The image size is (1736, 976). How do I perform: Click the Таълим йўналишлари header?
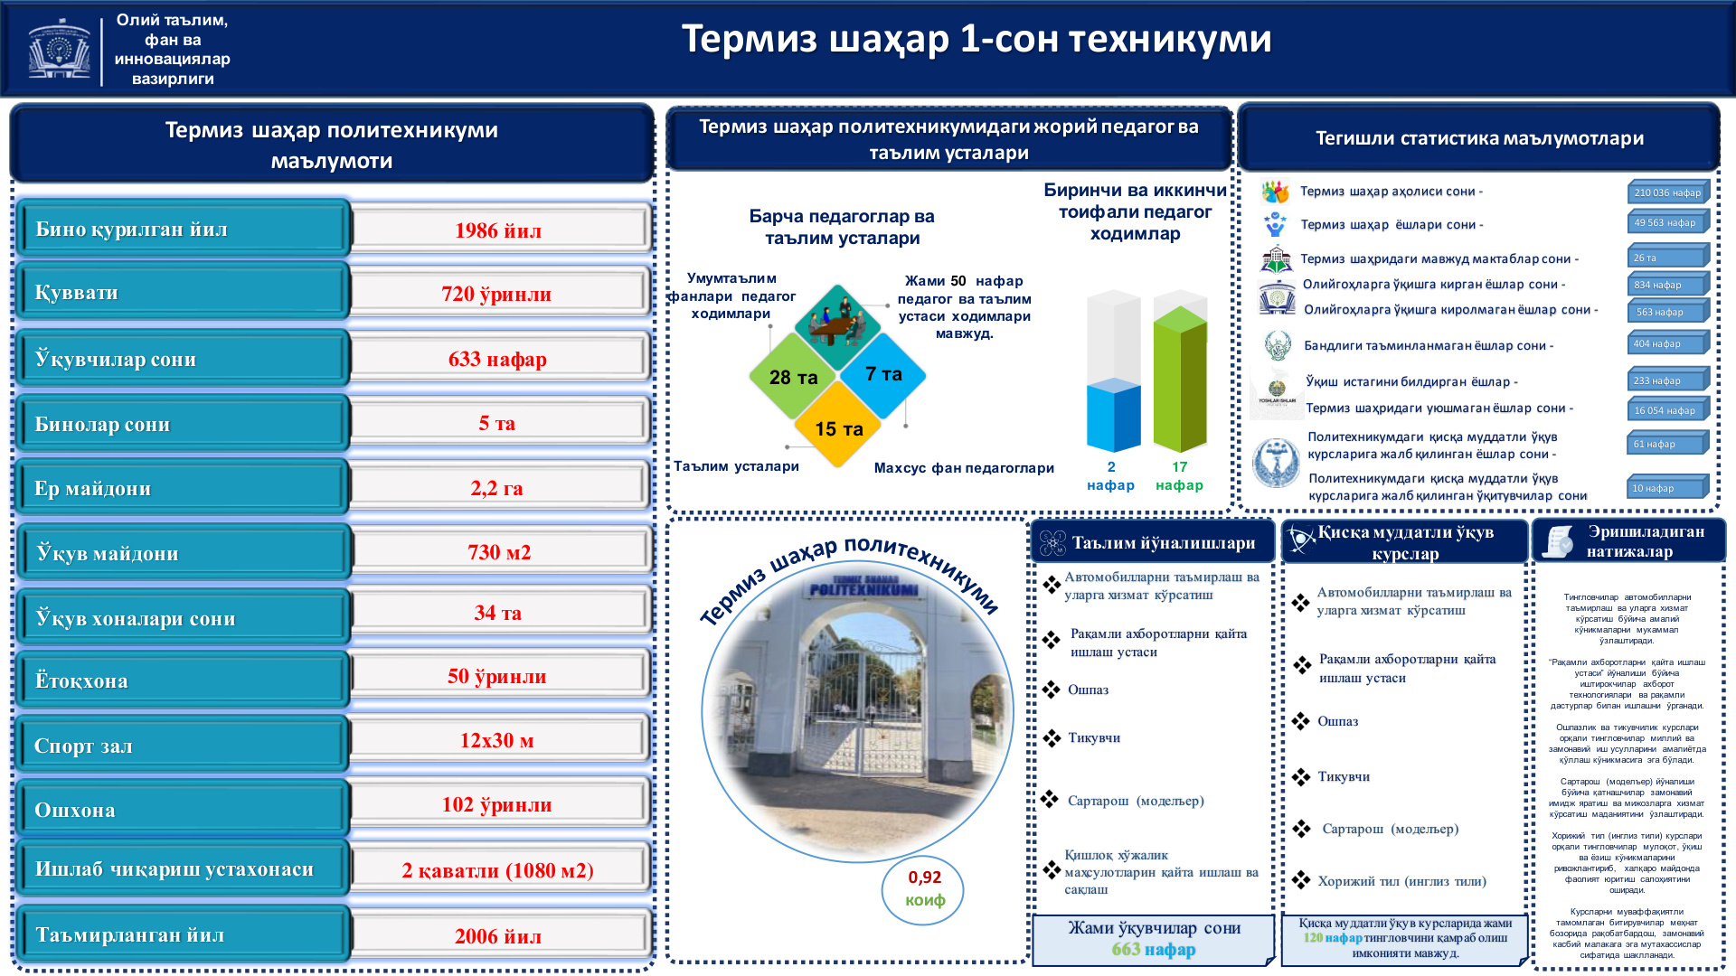pos(1153,542)
